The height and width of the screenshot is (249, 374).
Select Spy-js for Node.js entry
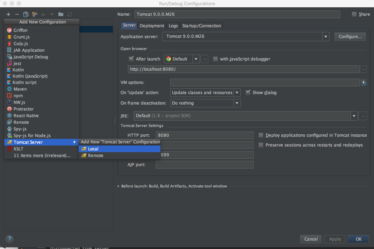tap(42, 136)
